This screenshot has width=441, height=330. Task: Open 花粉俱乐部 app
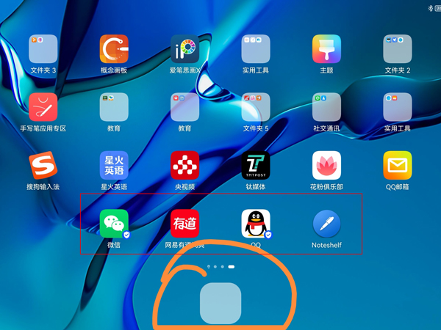[326, 165]
